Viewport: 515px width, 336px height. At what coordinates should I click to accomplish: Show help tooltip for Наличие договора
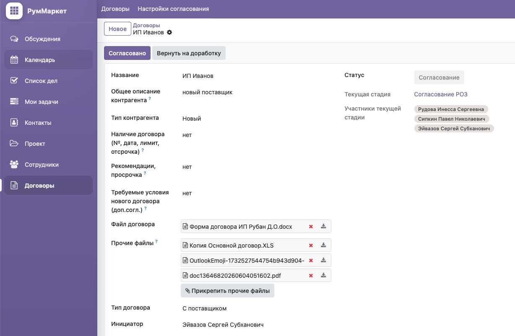click(143, 150)
